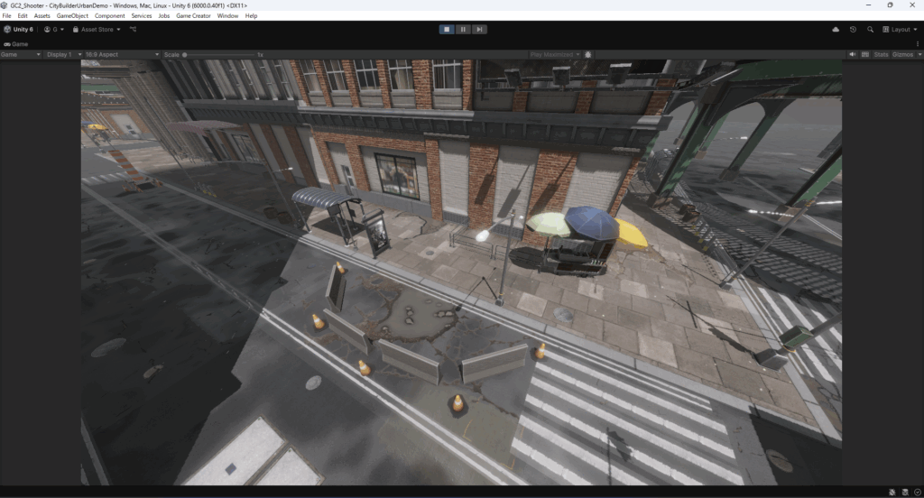This screenshot has width=924, height=498.
Task: Open the Game Creator menu
Action: point(193,16)
